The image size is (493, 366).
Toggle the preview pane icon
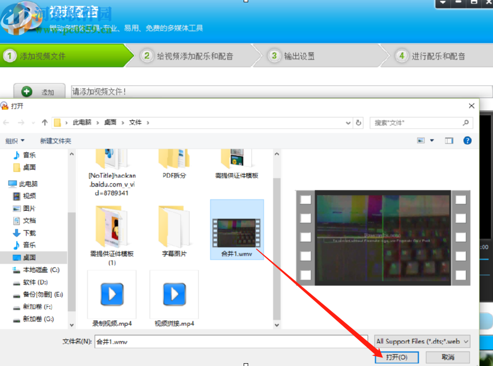(449, 141)
